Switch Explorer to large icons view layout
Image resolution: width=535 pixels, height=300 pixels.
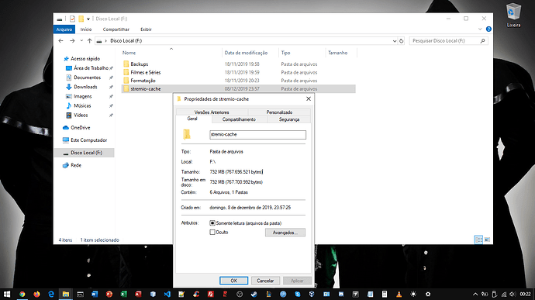click(487, 240)
